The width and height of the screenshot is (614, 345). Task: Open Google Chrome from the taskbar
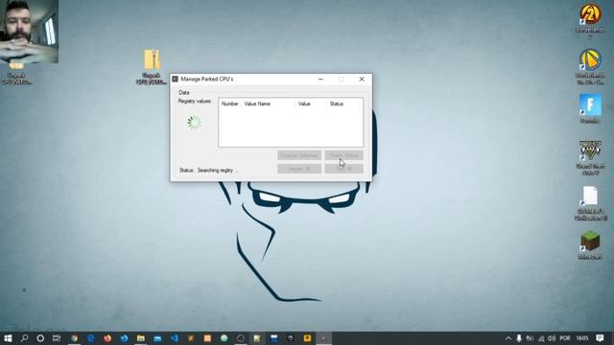coord(74,338)
